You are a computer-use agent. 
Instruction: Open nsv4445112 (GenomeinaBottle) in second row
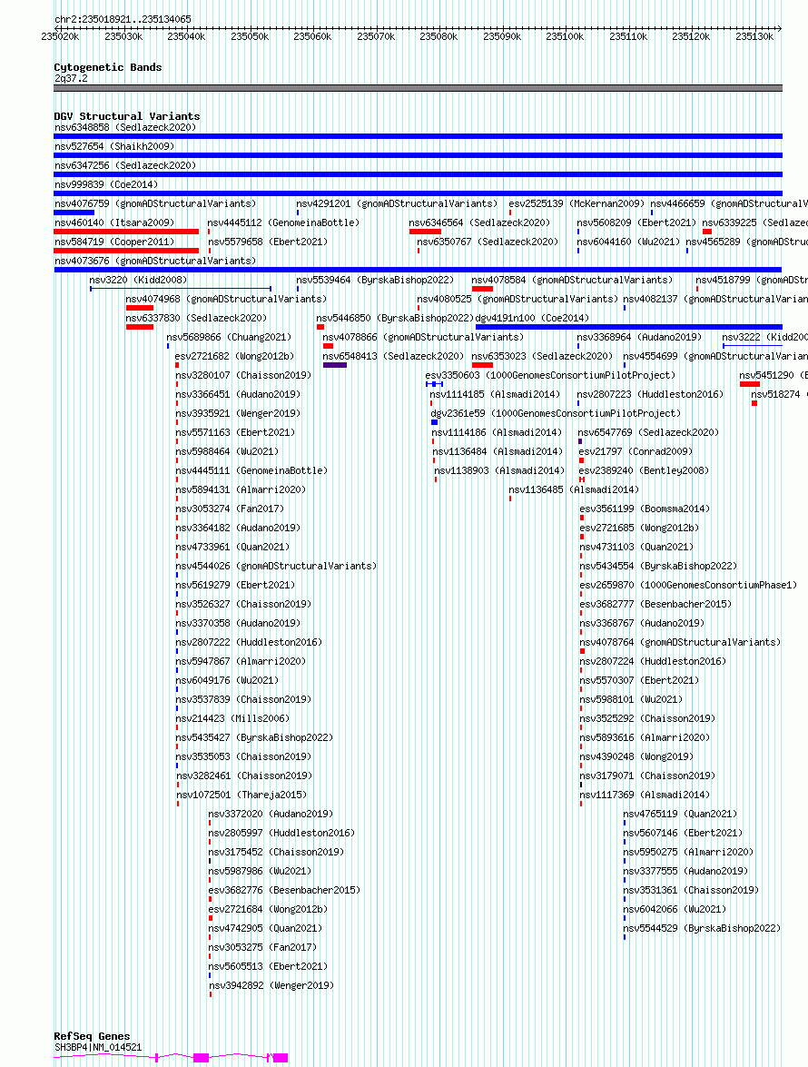click(x=283, y=222)
